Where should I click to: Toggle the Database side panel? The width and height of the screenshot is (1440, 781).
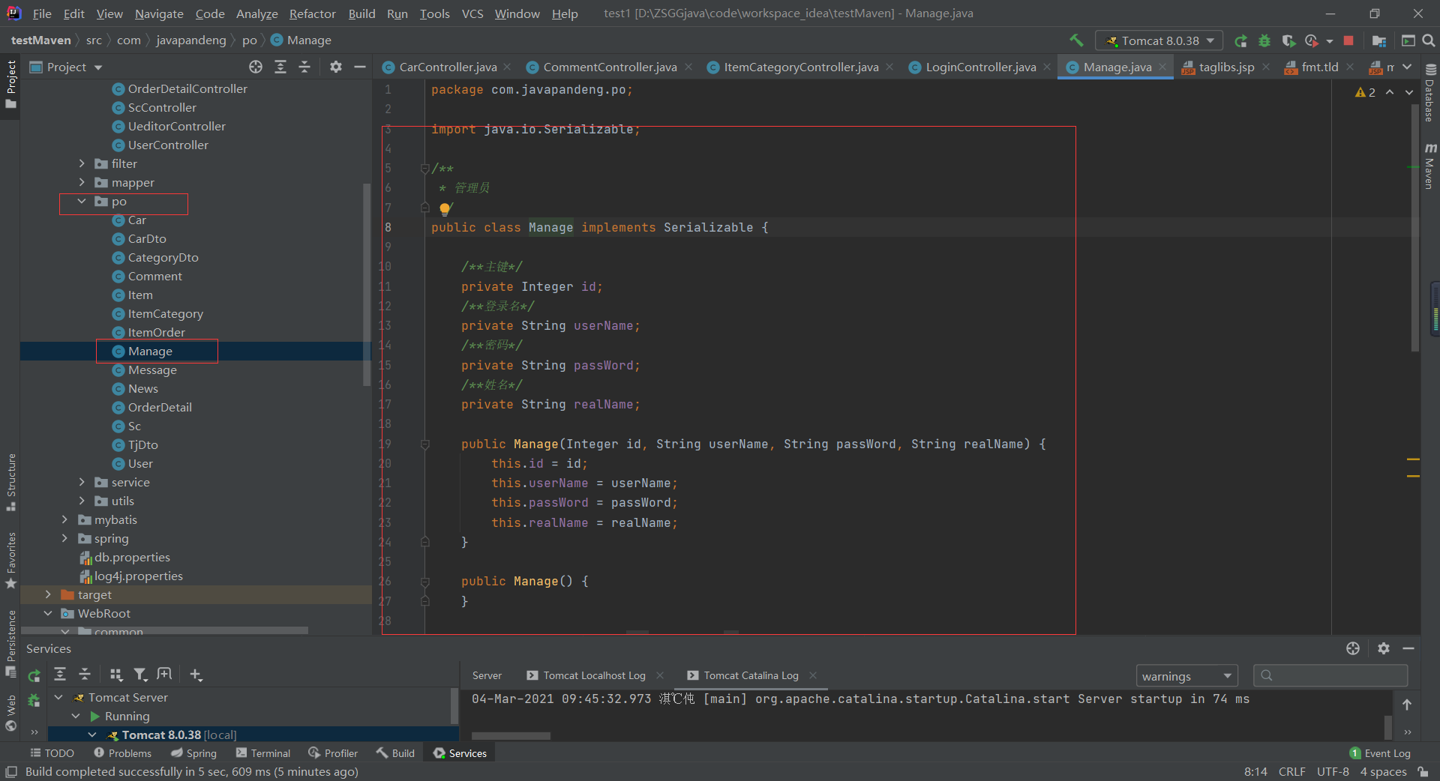point(1429,94)
